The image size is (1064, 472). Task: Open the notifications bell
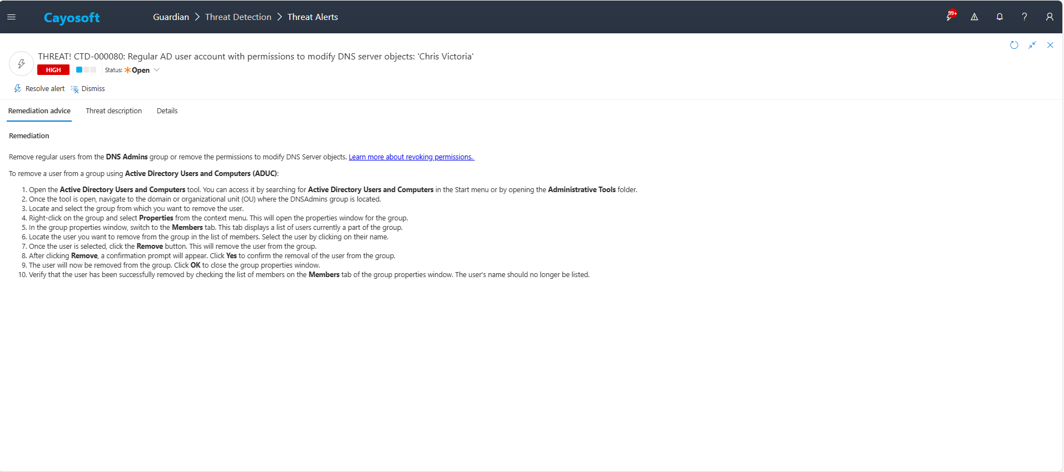[999, 17]
